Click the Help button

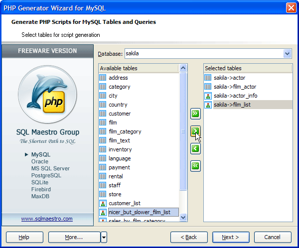point(24,238)
